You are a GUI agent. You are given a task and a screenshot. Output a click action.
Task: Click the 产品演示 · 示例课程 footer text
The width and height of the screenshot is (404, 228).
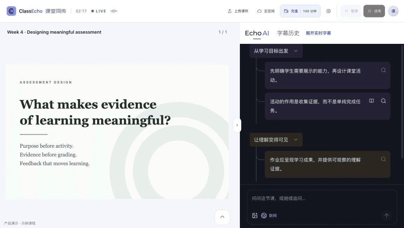pos(20,223)
